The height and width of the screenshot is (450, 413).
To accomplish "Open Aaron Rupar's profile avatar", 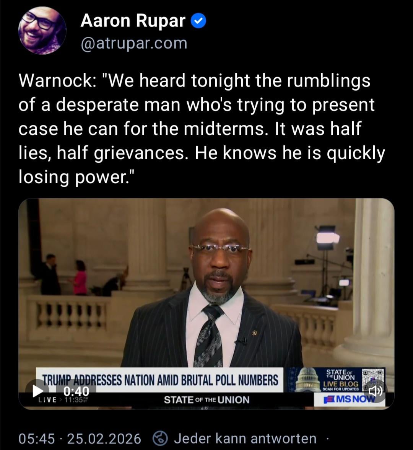I will 42,31.
